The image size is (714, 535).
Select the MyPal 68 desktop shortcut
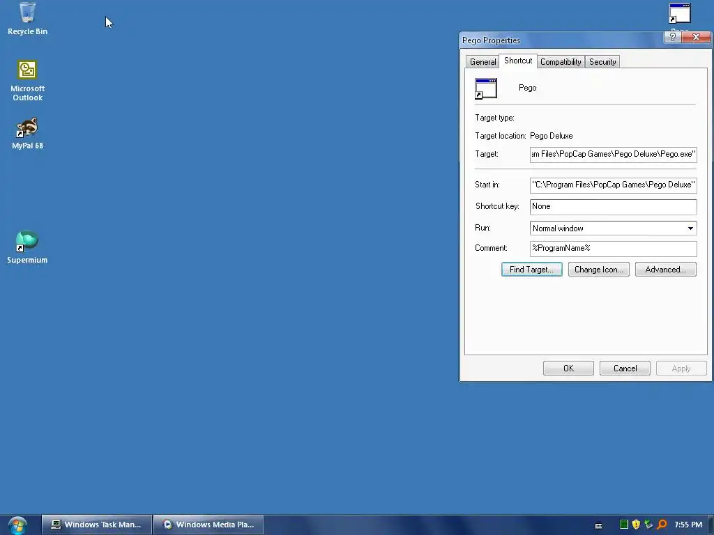click(27, 134)
